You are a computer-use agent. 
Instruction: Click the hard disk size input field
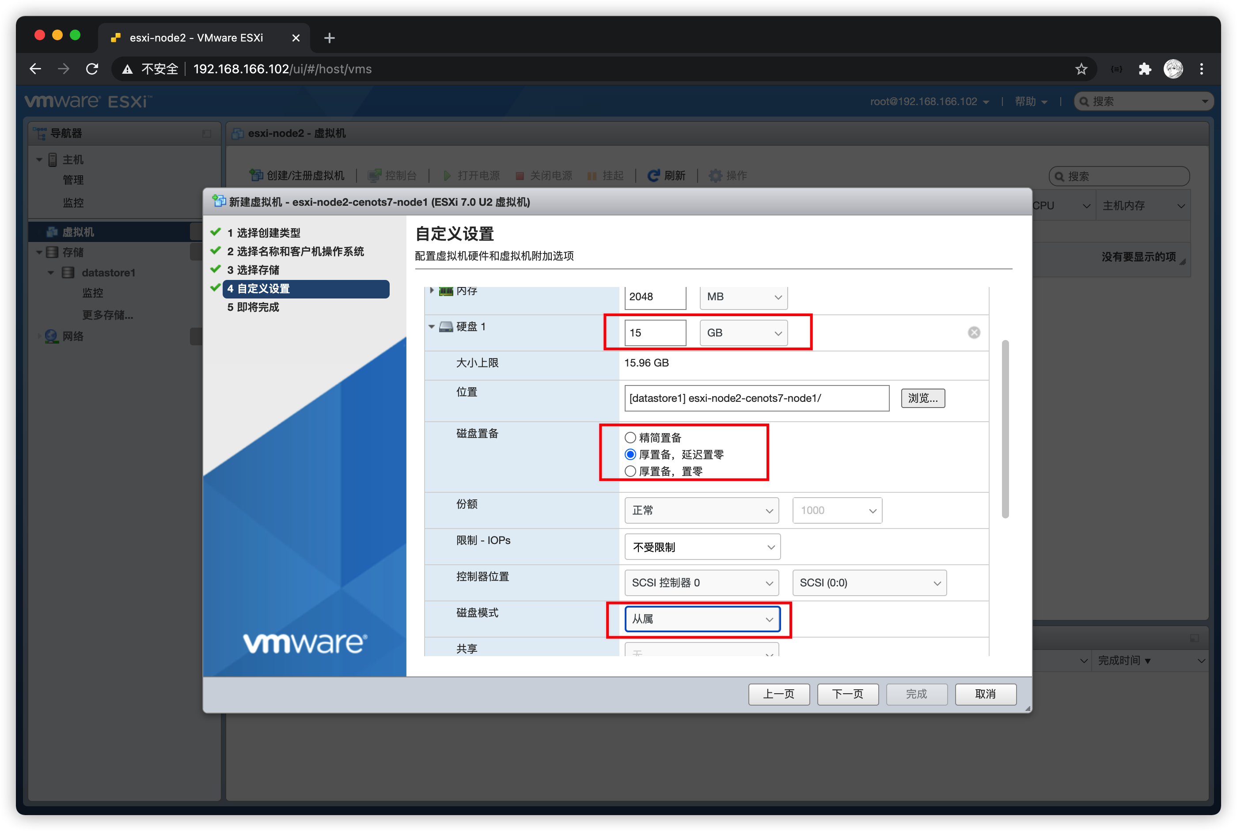click(x=655, y=333)
